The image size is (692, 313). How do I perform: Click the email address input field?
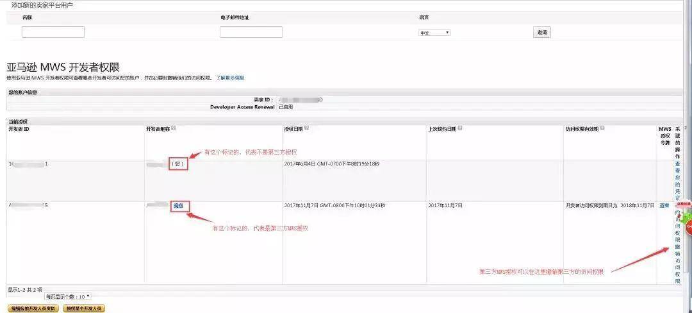click(x=251, y=32)
